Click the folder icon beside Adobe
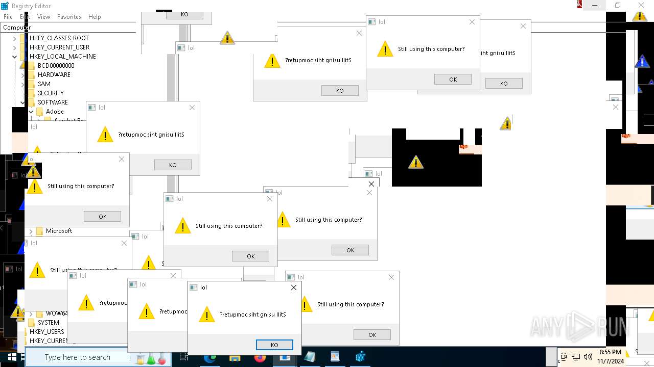The height and width of the screenshot is (367, 654). click(39, 112)
